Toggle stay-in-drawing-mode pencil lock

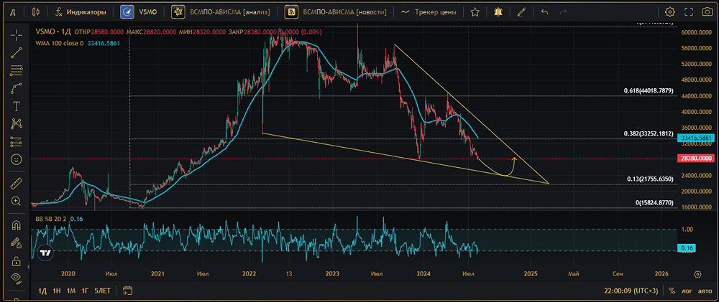point(17,242)
